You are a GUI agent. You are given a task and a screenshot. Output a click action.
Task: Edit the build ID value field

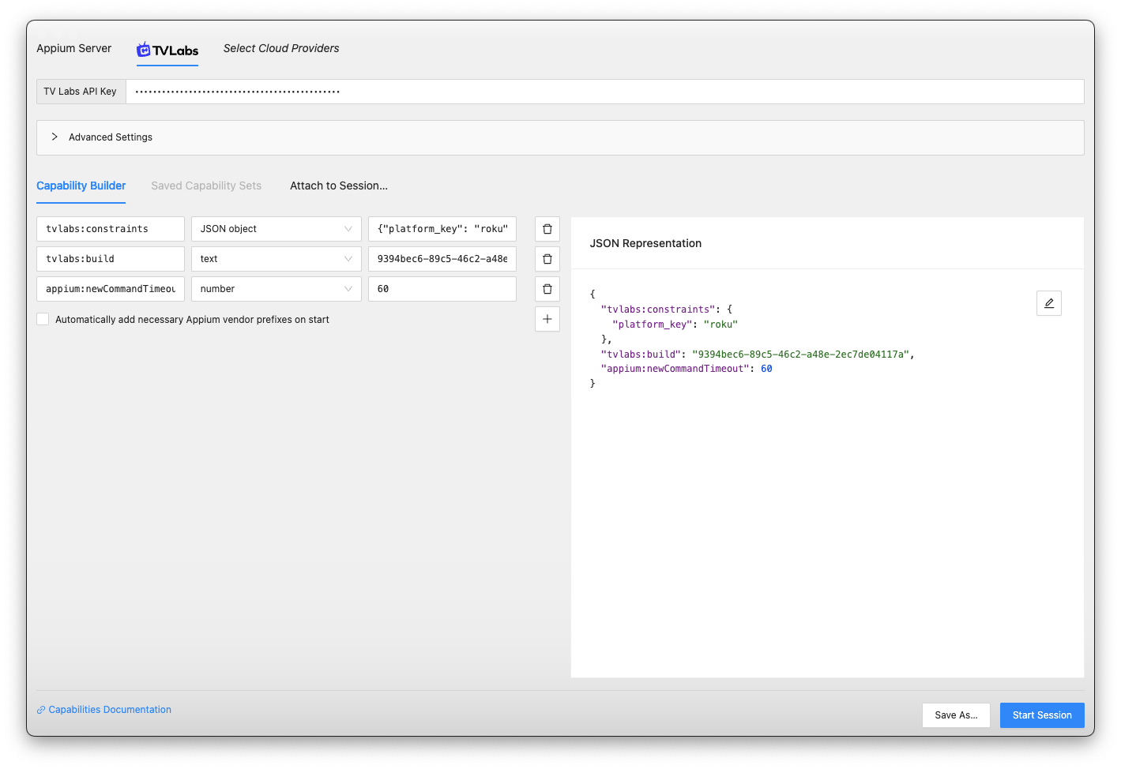[x=442, y=259]
